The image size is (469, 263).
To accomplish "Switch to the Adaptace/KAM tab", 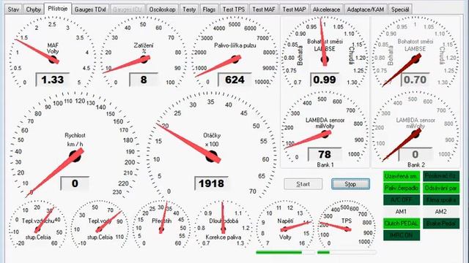I will click(366, 9).
